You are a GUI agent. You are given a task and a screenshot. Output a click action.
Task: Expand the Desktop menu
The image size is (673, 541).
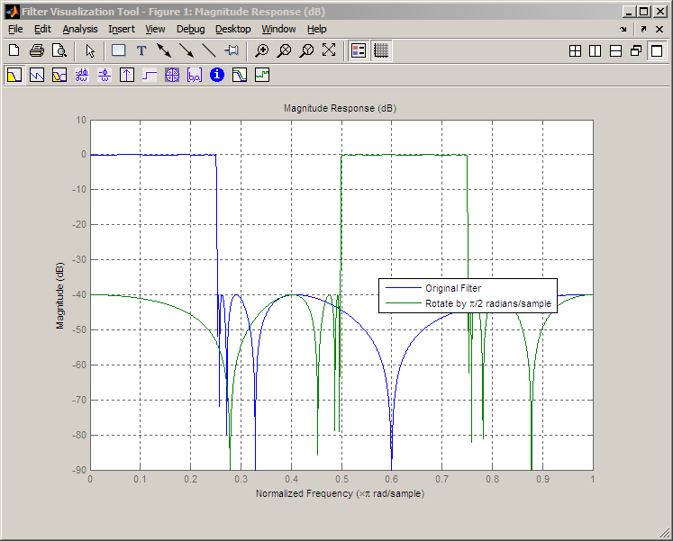(x=232, y=29)
